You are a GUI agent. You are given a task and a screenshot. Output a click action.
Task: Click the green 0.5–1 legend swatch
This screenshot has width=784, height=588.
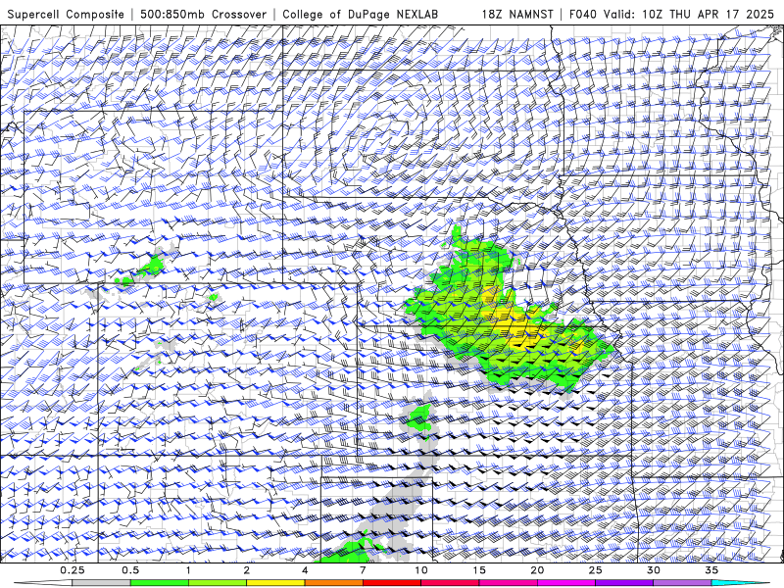pos(160,583)
